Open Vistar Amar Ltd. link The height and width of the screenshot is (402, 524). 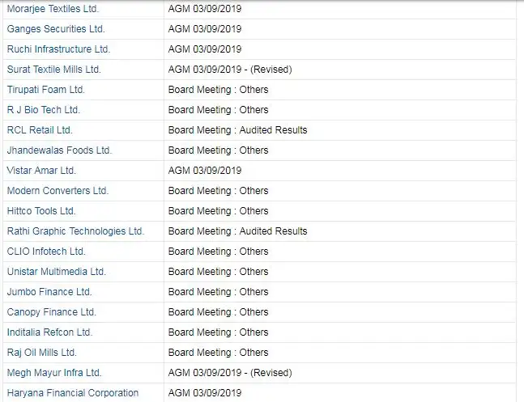click(41, 171)
